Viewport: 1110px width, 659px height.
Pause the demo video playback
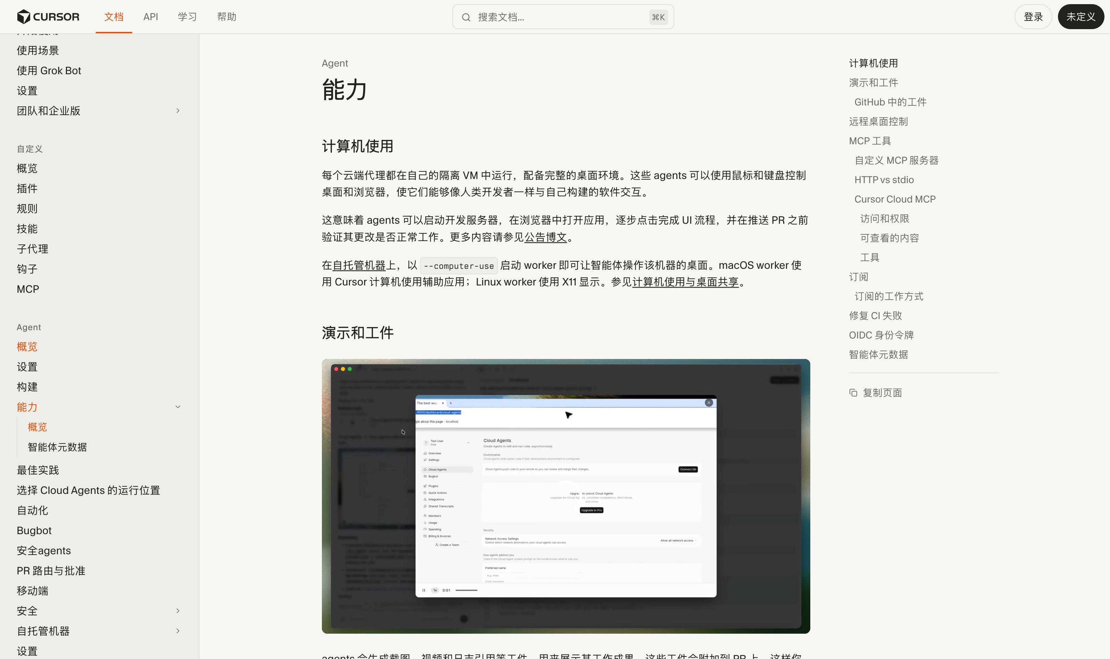424,590
